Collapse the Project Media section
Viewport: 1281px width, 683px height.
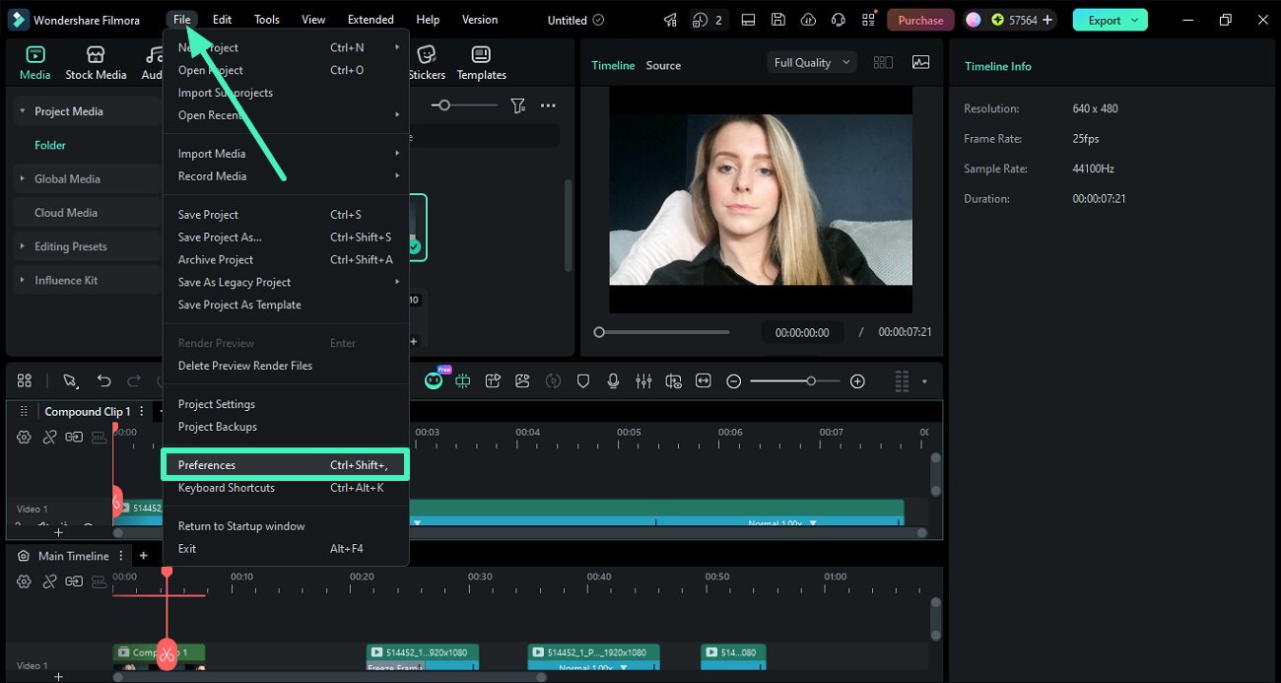point(22,111)
